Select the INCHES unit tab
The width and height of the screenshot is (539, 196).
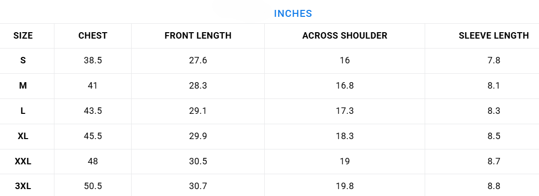pyautogui.click(x=293, y=13)
